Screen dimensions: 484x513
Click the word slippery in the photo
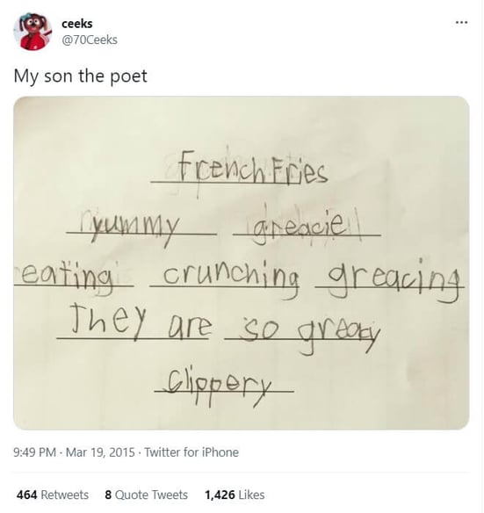220,386
